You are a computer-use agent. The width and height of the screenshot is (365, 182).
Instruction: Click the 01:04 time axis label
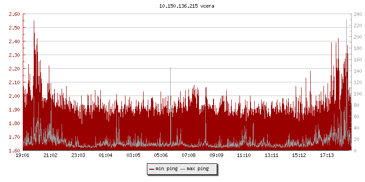pos(105,156)
